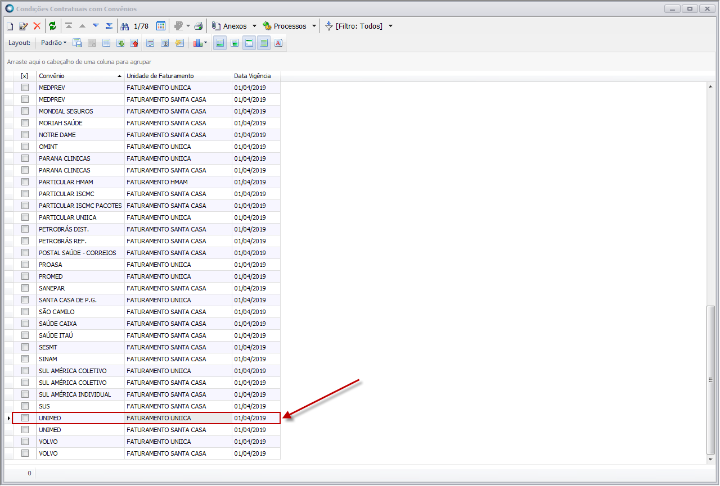Click the [x] selection column header
Image resolution: width=720 pixels, height=486 pixels.
(x=24, y=76)
